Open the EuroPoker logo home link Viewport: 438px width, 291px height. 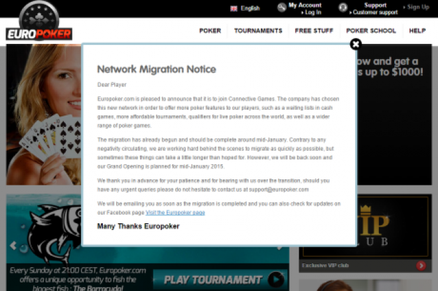tap(39, 21)
